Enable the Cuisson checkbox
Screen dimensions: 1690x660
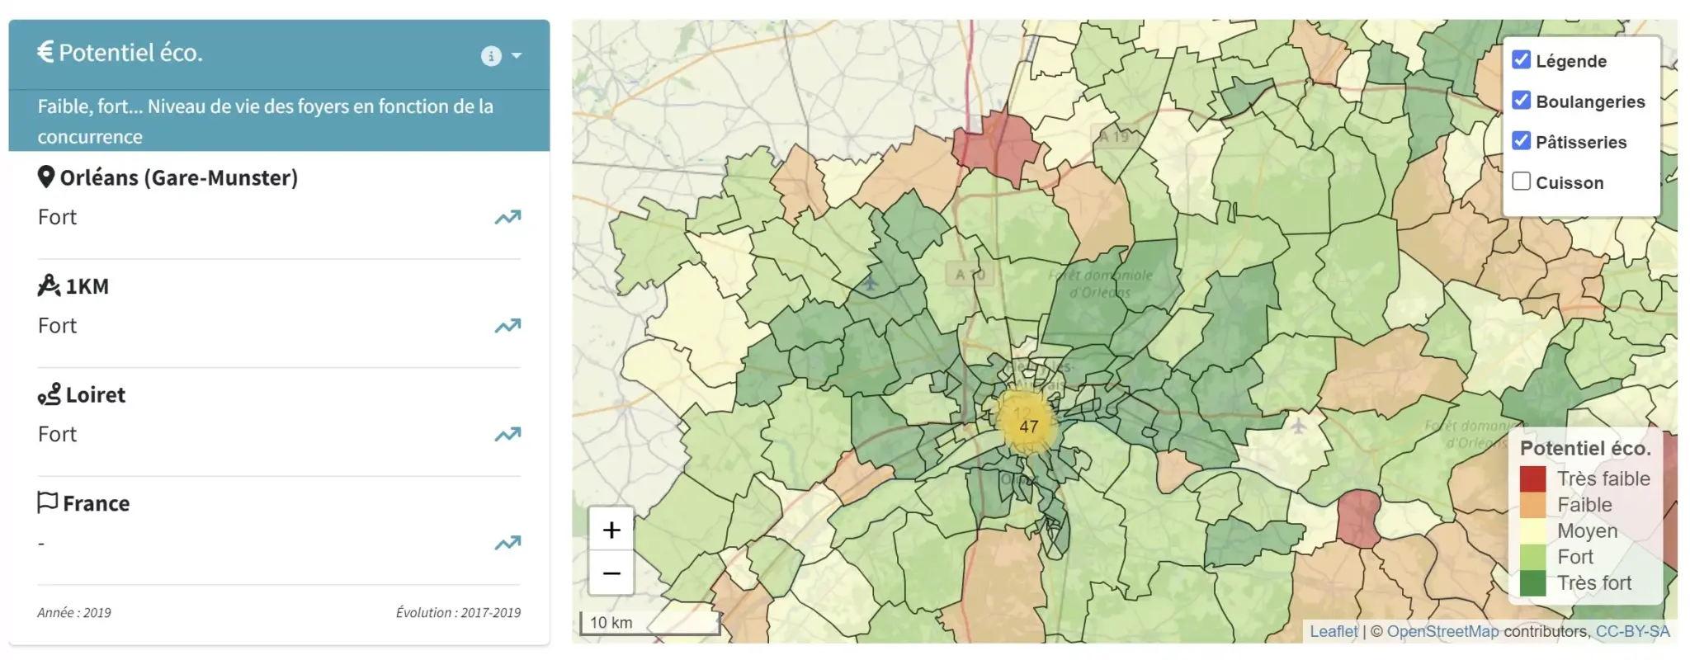(1521, 181)
